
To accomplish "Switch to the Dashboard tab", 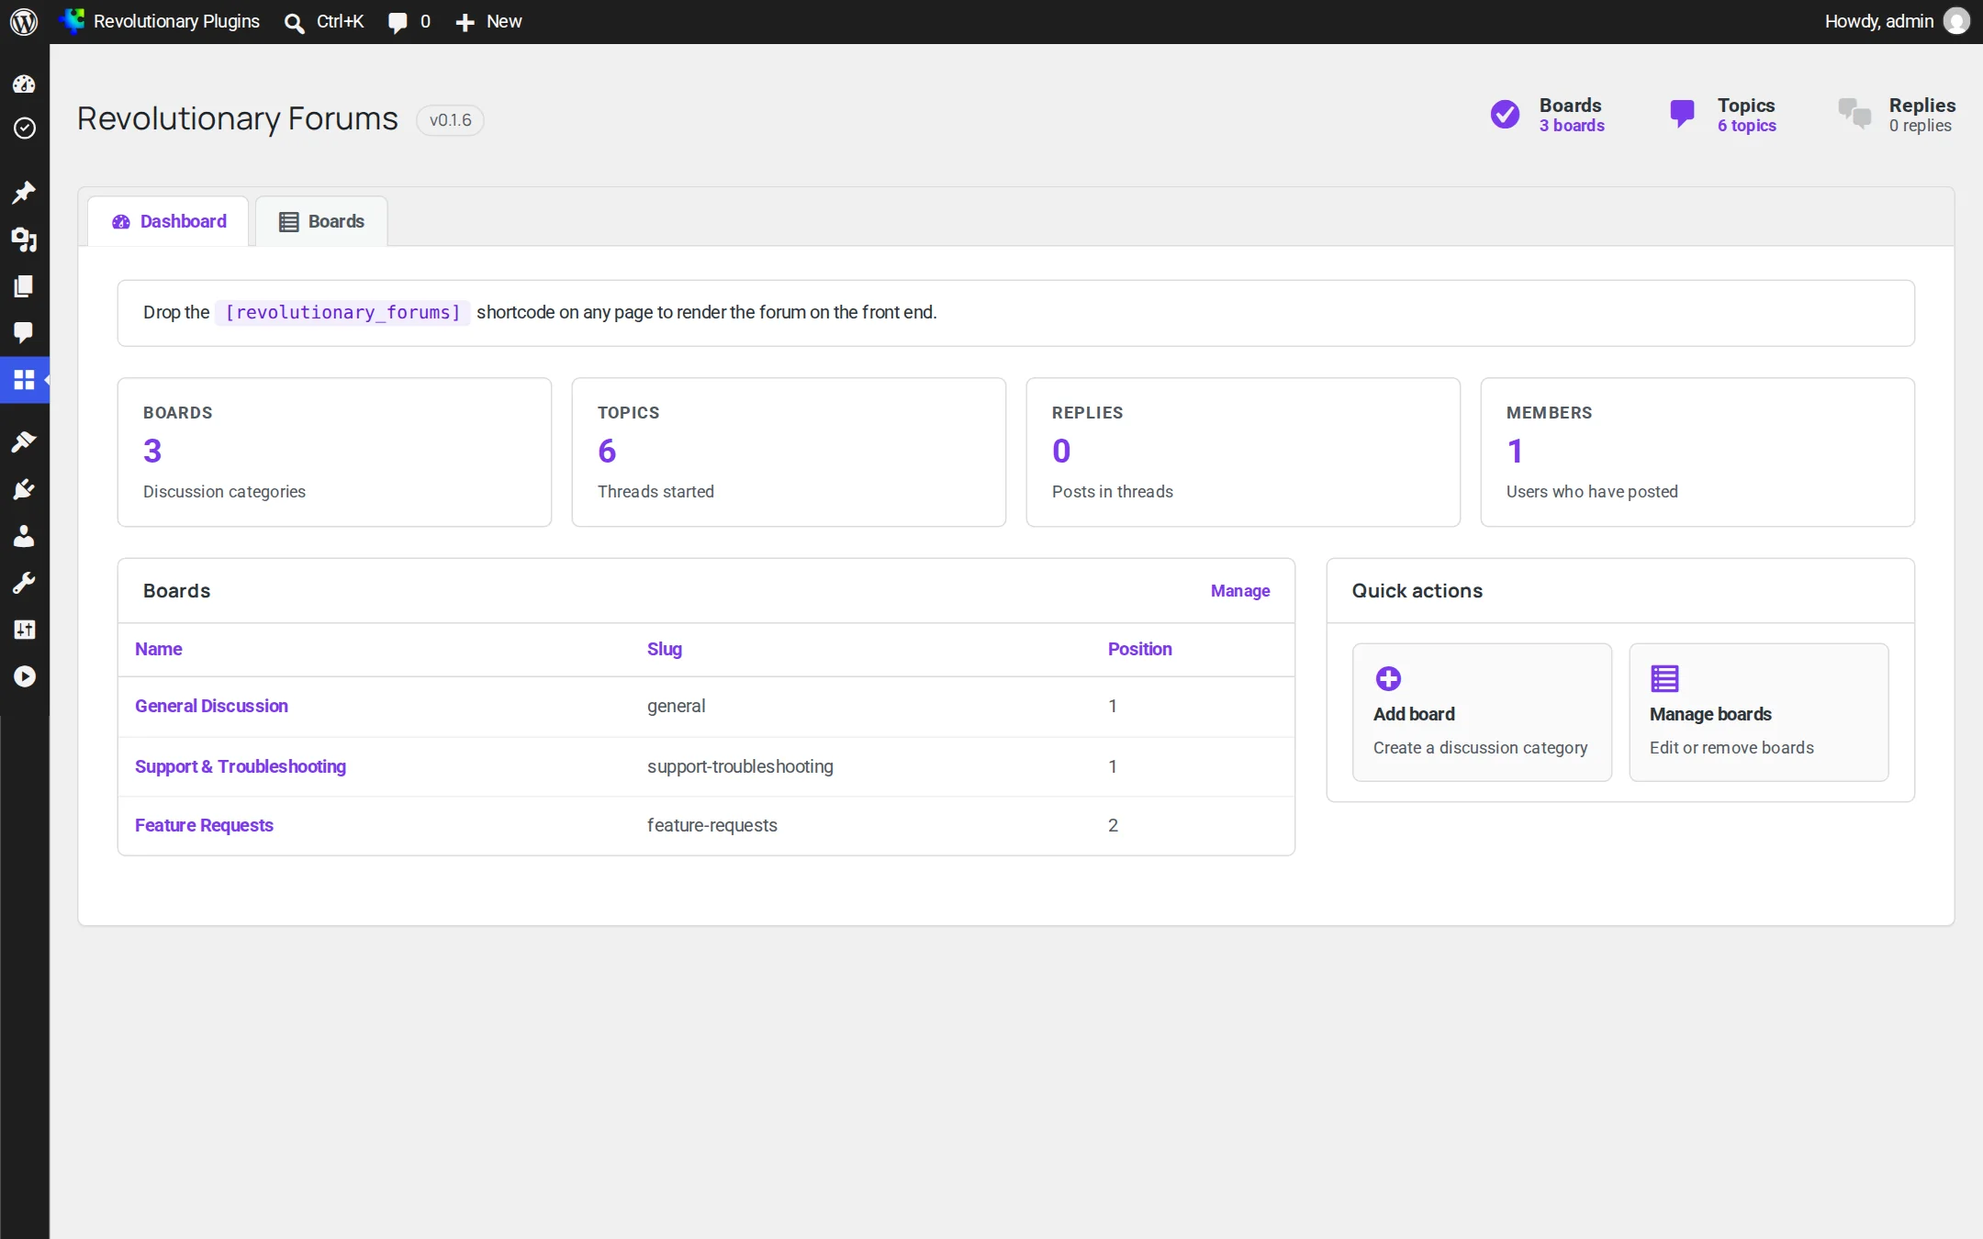I will (168, 221).
